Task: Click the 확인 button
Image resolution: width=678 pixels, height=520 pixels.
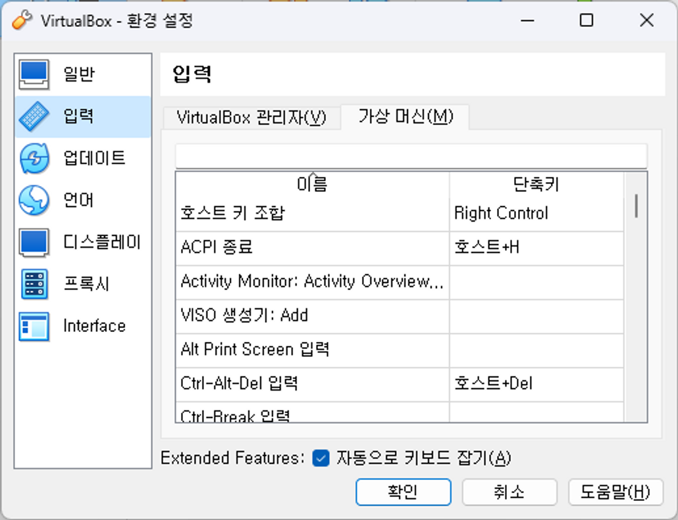Action: coord(403,492)
